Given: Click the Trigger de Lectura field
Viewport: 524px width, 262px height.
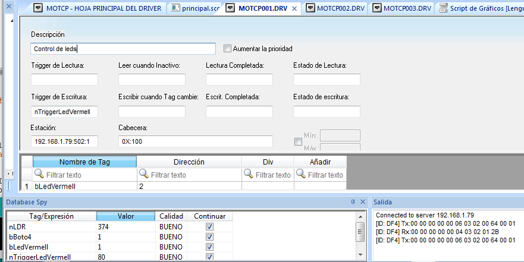Looking at the screenshot, I should (x=64, y=80).
